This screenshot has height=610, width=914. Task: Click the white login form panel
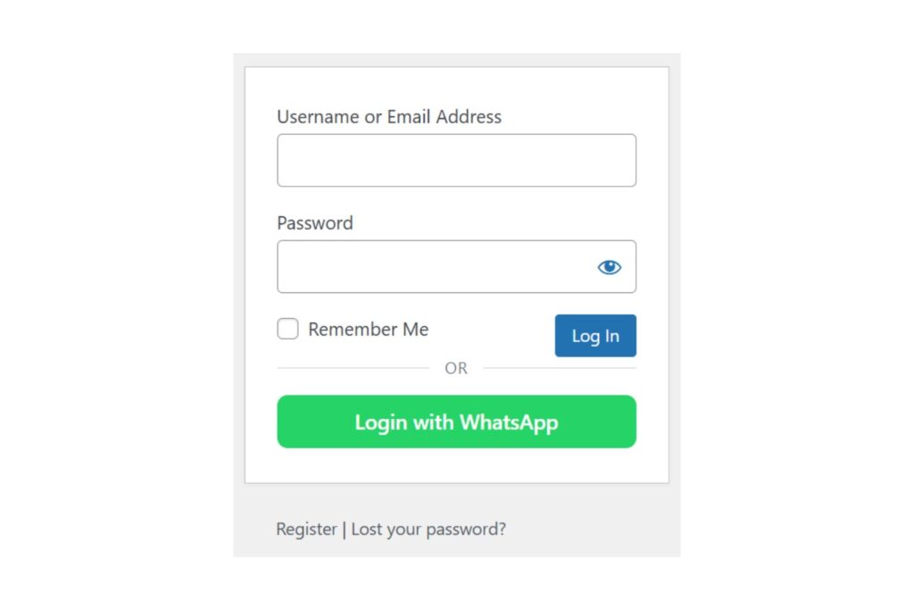(x=456, y=464)
